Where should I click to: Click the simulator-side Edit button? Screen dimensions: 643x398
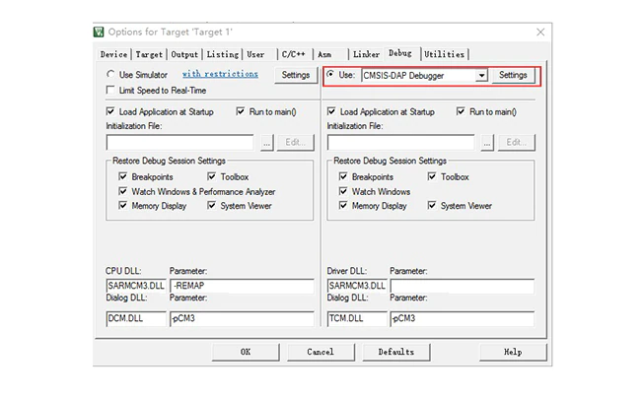[295, 143]
